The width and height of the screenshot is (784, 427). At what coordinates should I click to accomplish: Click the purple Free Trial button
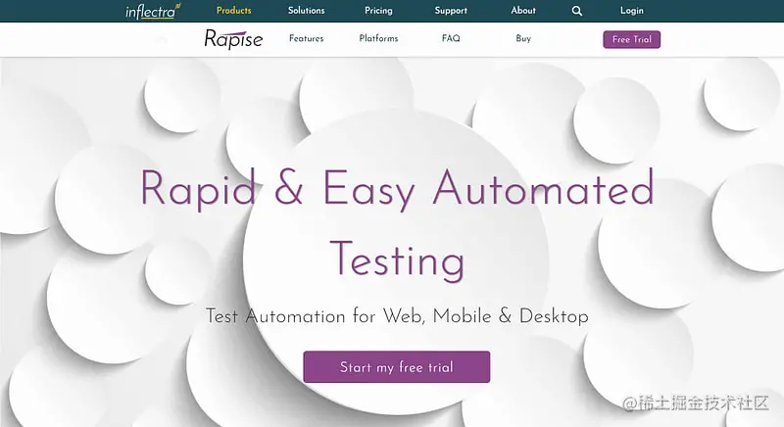point(631,39)
